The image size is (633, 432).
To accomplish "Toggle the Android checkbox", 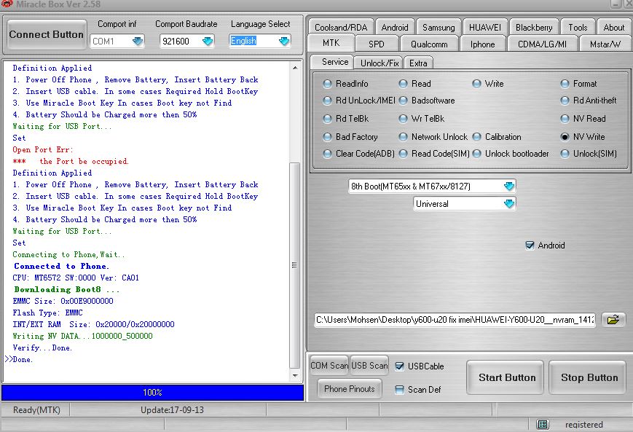I will 530,246.
